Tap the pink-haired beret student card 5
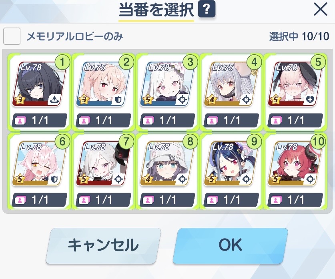The width and height of the screenshot is (335, 279). click(x=295, y=92)
